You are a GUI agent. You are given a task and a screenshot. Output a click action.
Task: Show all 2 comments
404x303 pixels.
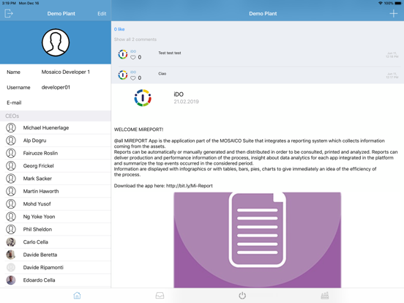click(135, 40)
